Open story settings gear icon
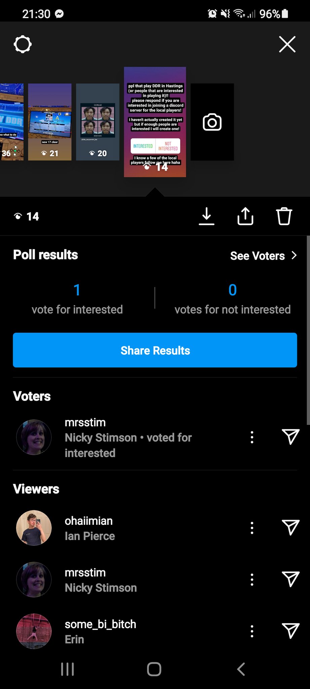310x689 pixels. 23,44
